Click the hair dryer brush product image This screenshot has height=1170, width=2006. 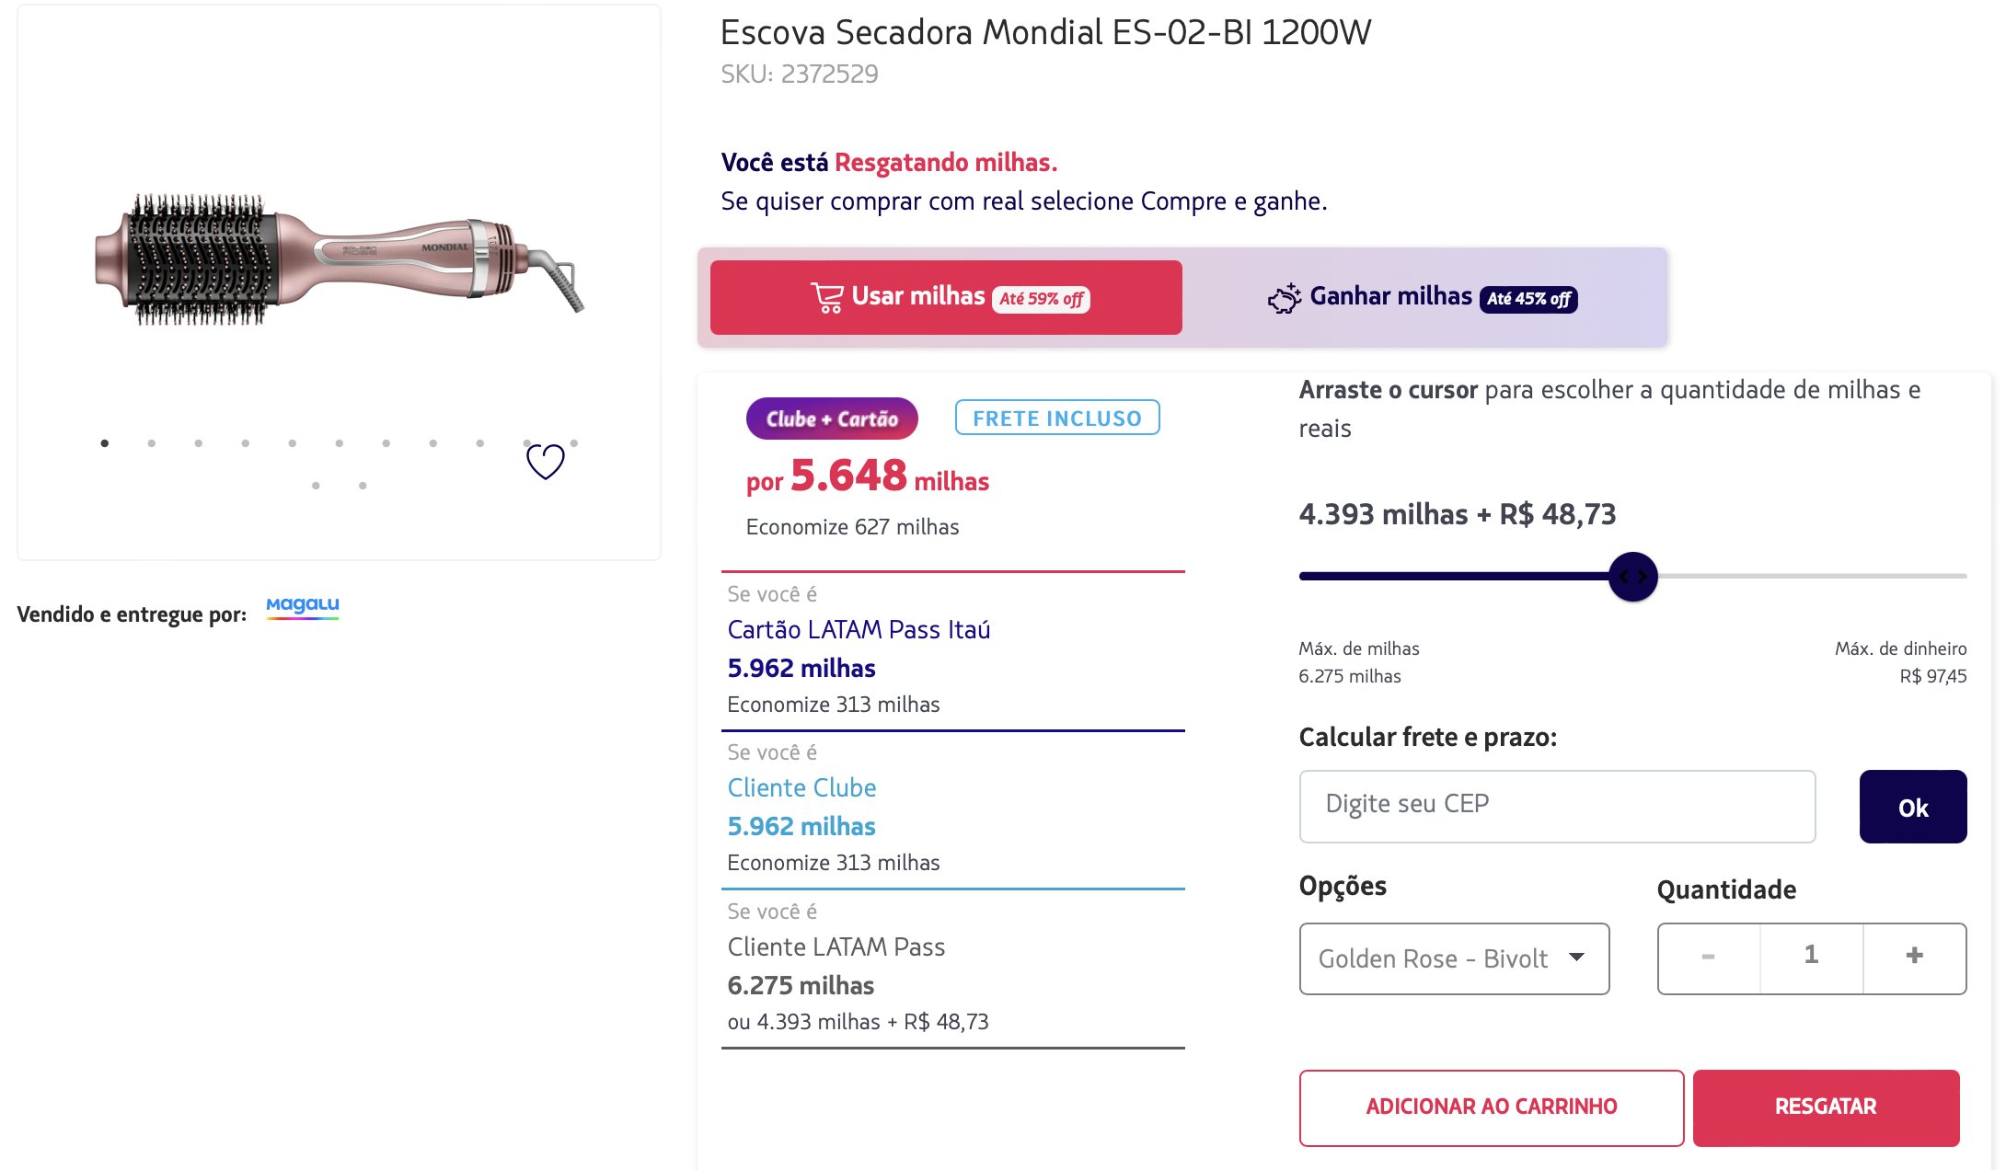coord(339,261)
